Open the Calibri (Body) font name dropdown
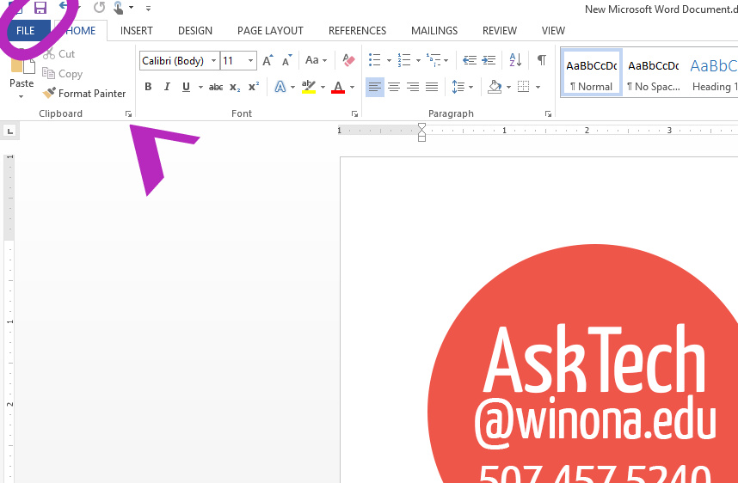The image size is (738, 483). tap(214, 61)
